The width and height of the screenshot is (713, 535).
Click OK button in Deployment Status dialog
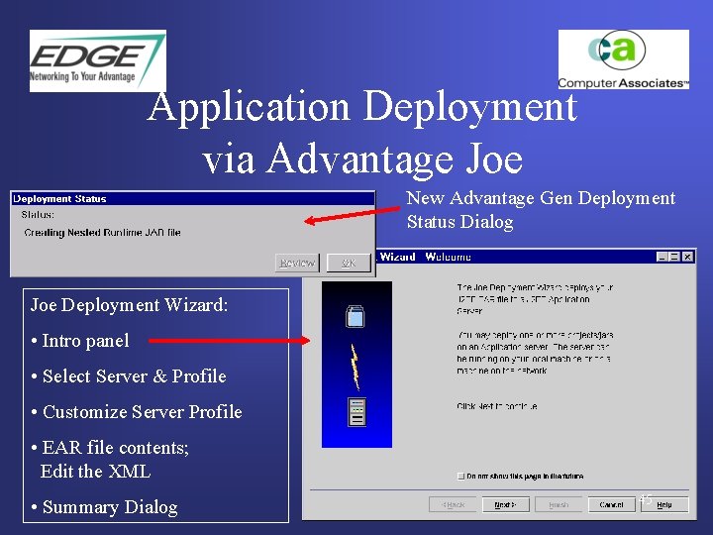tap(349, 263)
